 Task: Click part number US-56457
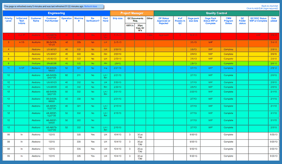(51, 54)
